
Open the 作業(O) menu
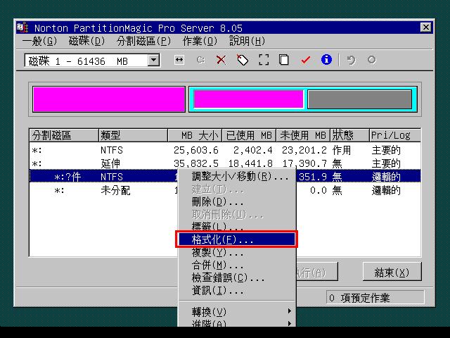tap(200, 41)
